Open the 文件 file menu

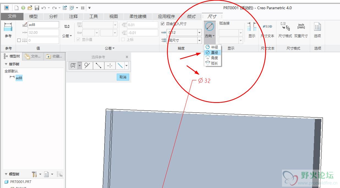tap(12, 16)
